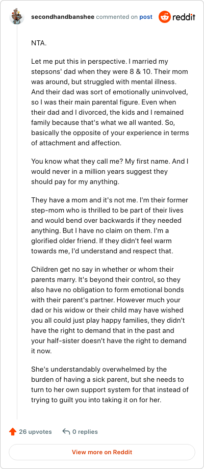Viewport: 204px width, 469px height.
Task: Click the '26 upvotes' count
Action: point(35,432)
